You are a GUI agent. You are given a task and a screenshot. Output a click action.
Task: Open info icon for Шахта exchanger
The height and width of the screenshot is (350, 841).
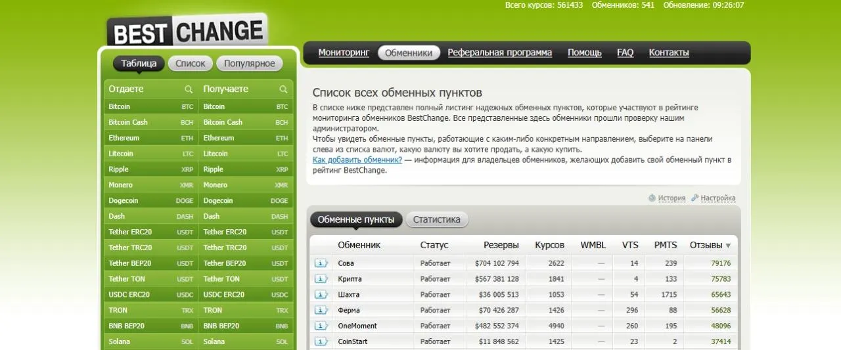tap(321, 295)
